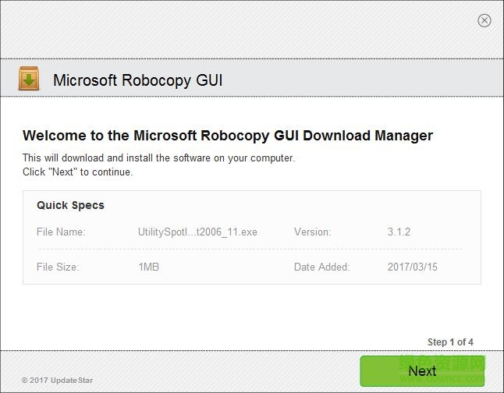504x393 pixels.
Task: Click the File Name label
Action: [x=61, y=232]
